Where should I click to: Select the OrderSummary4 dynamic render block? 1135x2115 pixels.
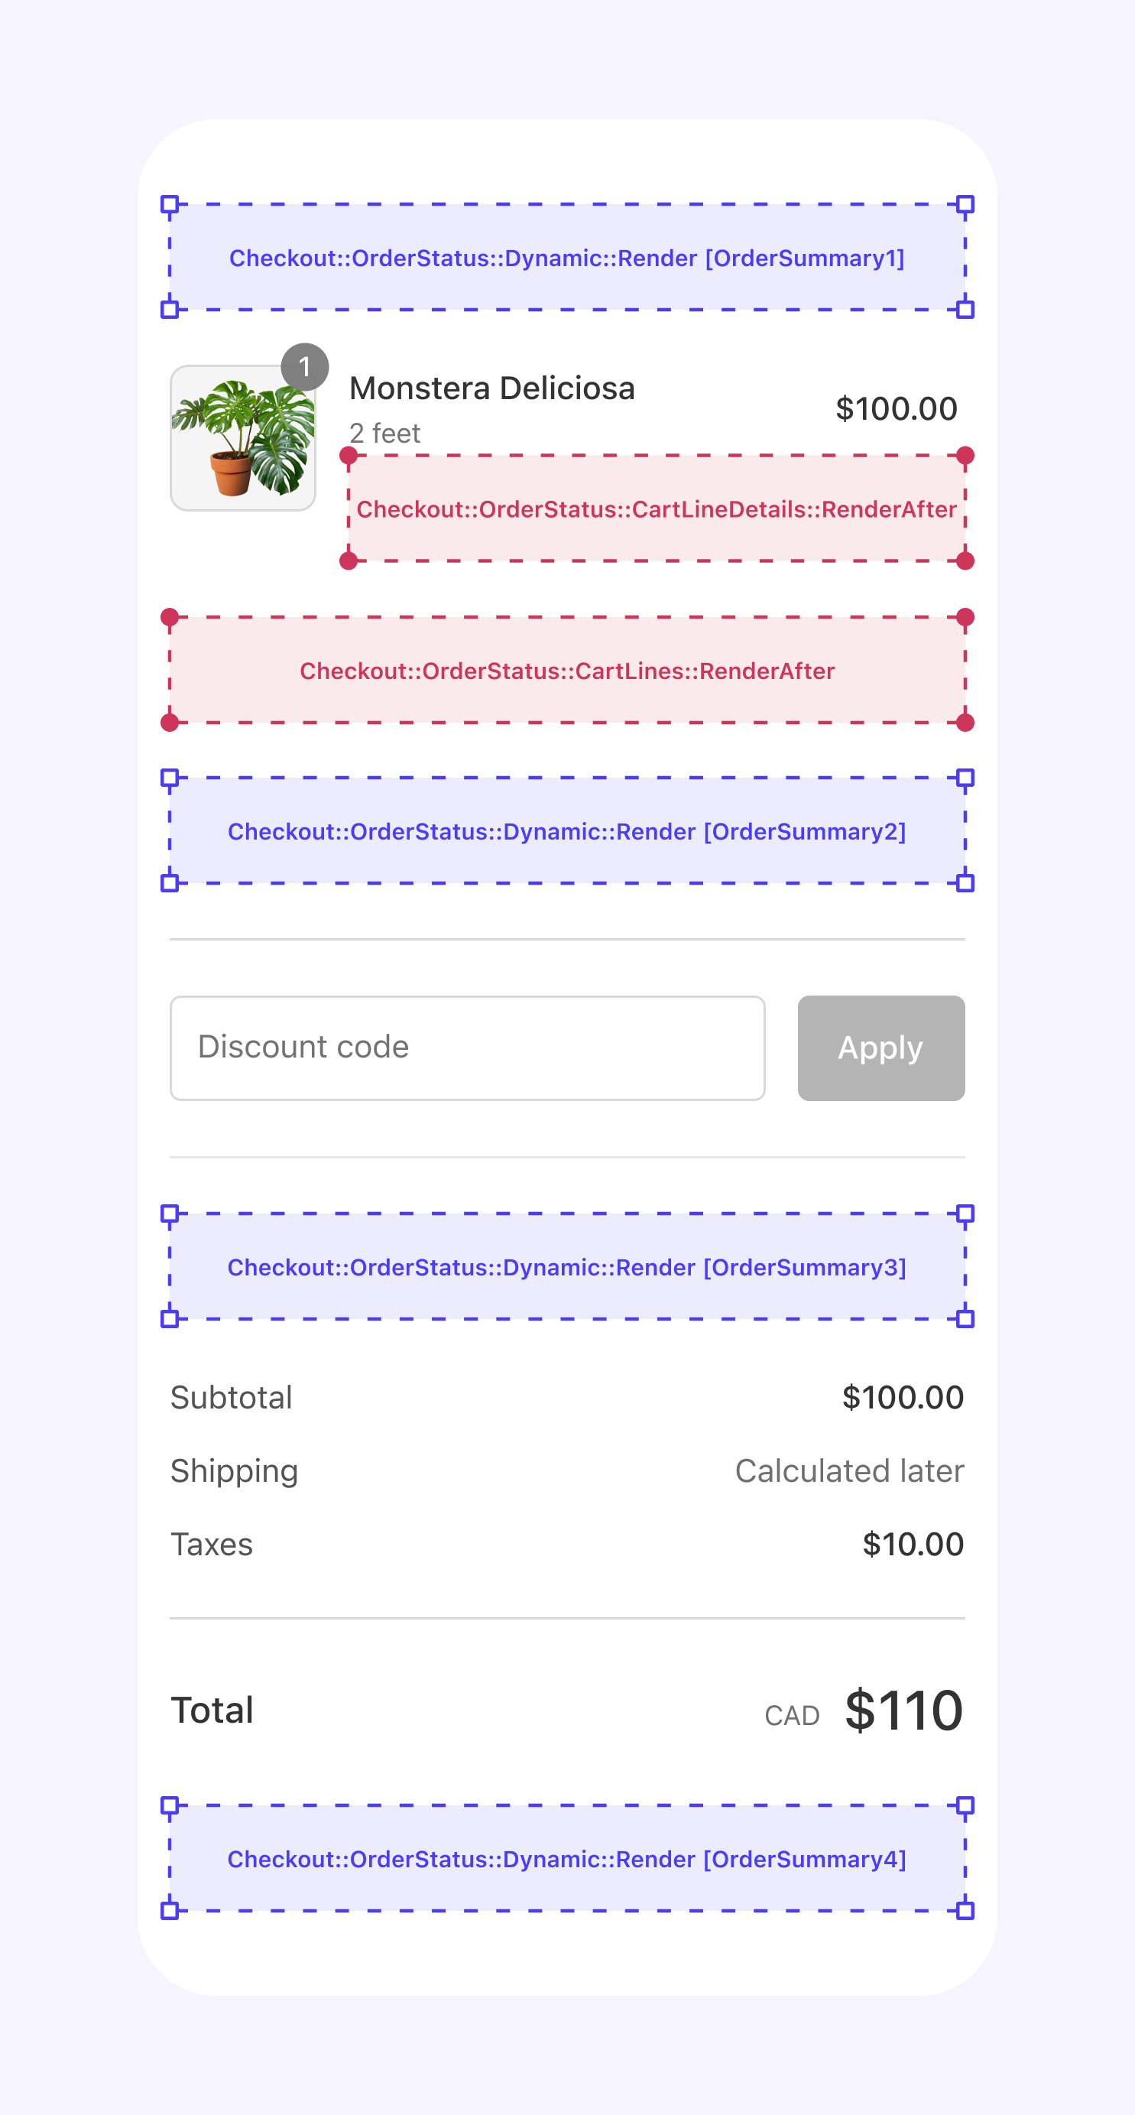click(567, 1859)
